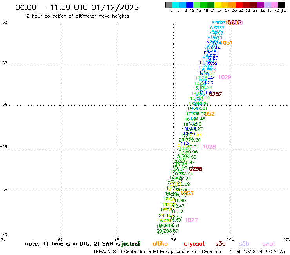Click wave height value '9.44'
Image resolution: width=290 pixels, height=255 pixels.
[216, 48]
